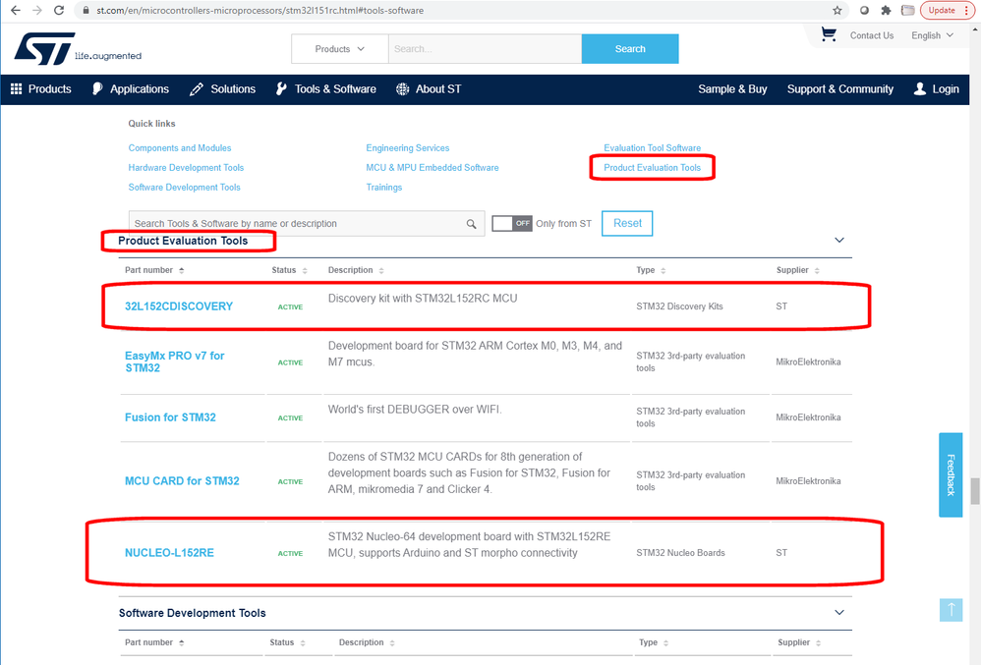Open the browser extensions puzzle icon
The image size is (981, 665).
[x=886, y=10]
